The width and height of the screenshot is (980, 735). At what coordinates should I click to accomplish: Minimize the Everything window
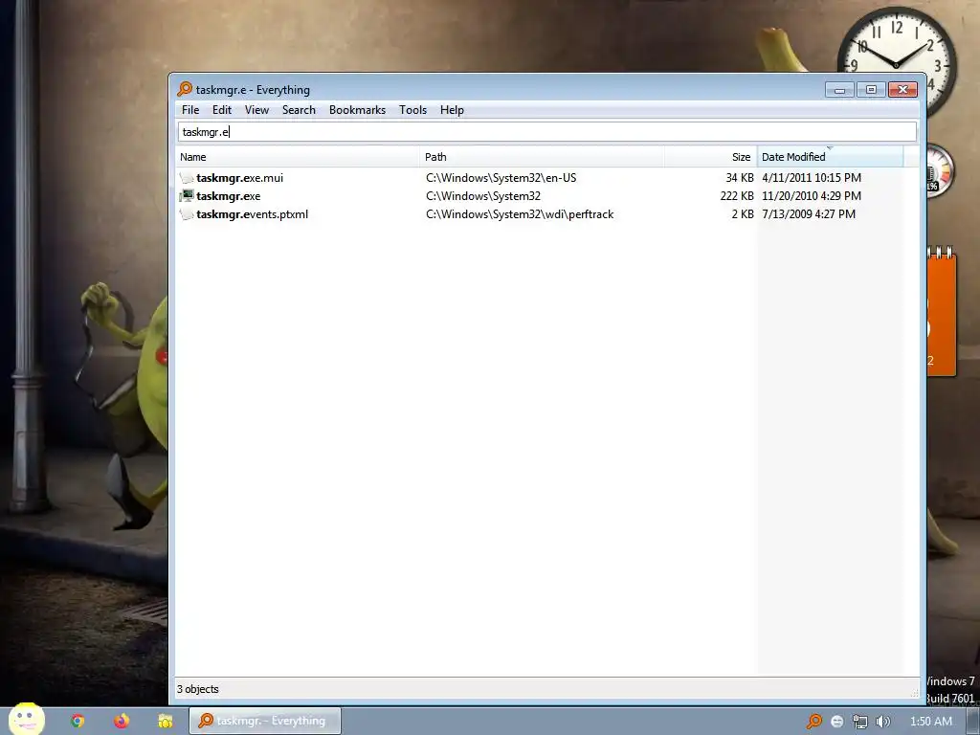(839, 90)
